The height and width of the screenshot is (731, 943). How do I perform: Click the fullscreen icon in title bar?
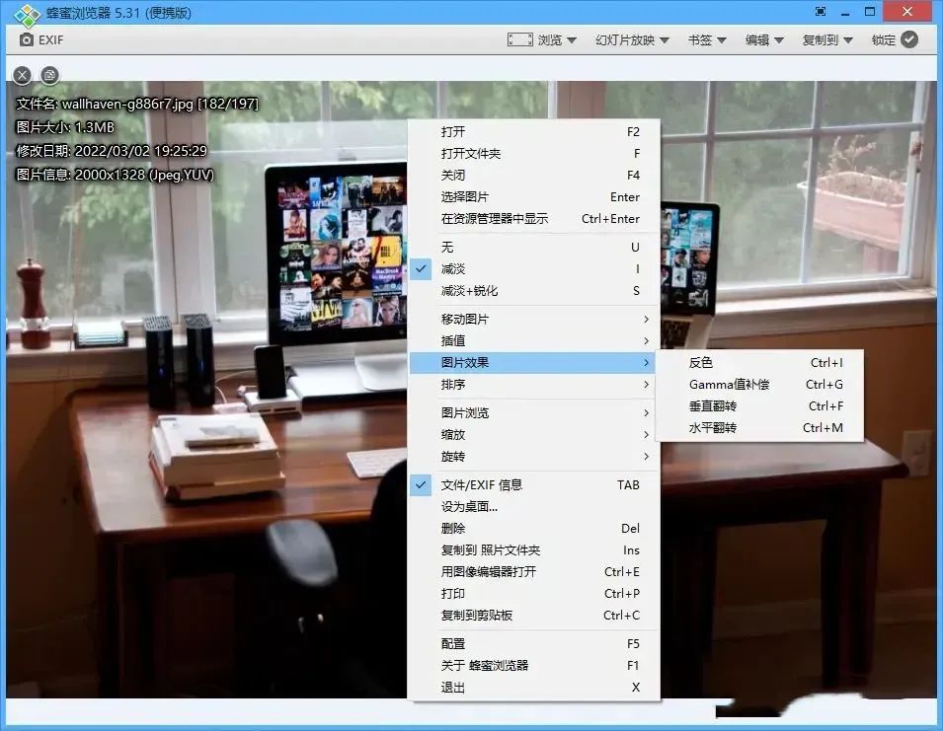pos(820,12)
